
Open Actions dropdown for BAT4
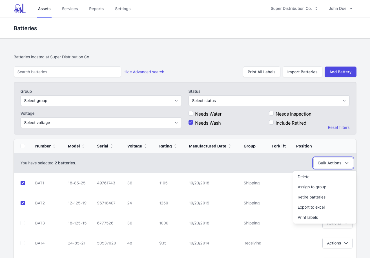tap(337, 243)
